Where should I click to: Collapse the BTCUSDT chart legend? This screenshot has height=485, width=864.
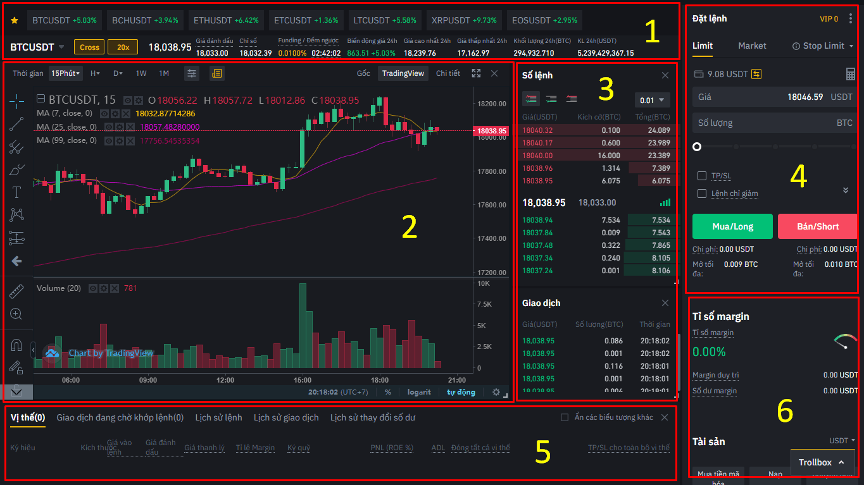tap(41, 99)
